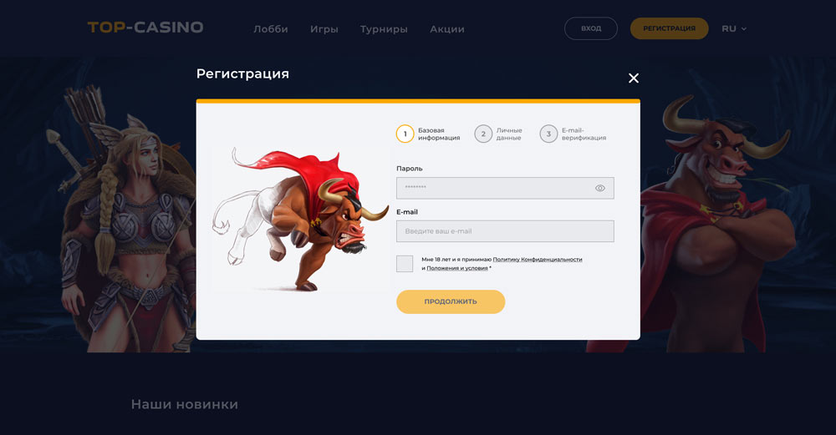Open the Положения и условия link
The image size is (836, 435).
click(457, 268)
